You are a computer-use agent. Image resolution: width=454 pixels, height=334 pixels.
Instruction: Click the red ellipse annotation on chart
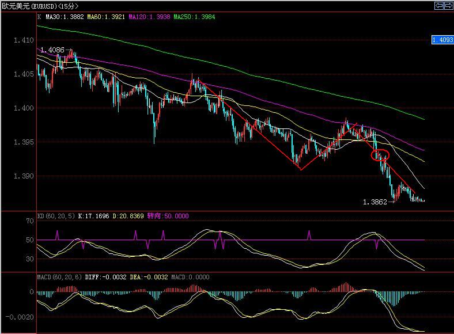pyautogui.click(x=381, y=155)
